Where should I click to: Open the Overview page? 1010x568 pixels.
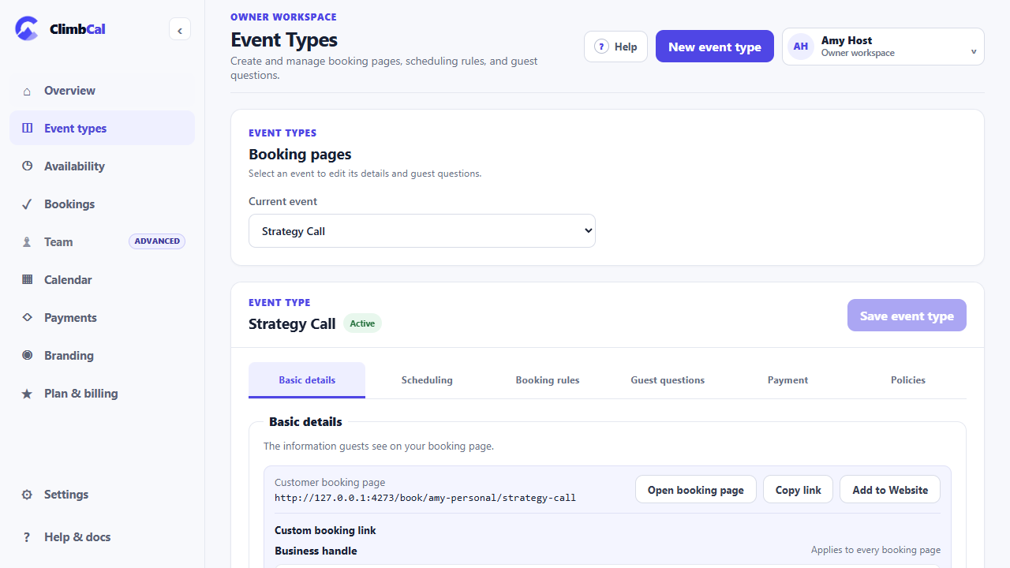coord(102,91)
